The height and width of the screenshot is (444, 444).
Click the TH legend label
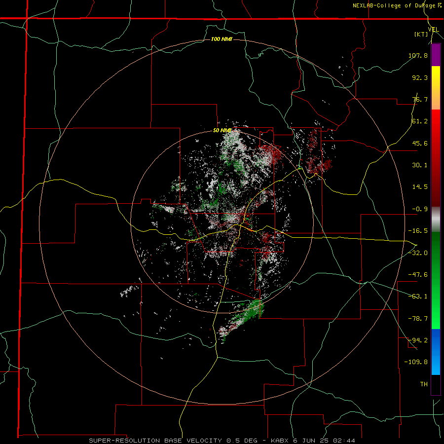[424, 384]
